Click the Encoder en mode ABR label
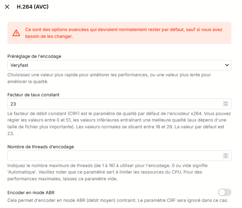 pos(31,193)
